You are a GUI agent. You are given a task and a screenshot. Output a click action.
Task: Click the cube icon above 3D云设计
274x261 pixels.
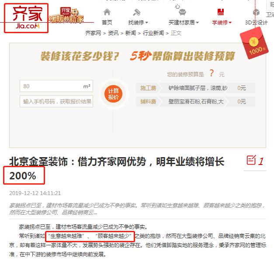point(256,12)
